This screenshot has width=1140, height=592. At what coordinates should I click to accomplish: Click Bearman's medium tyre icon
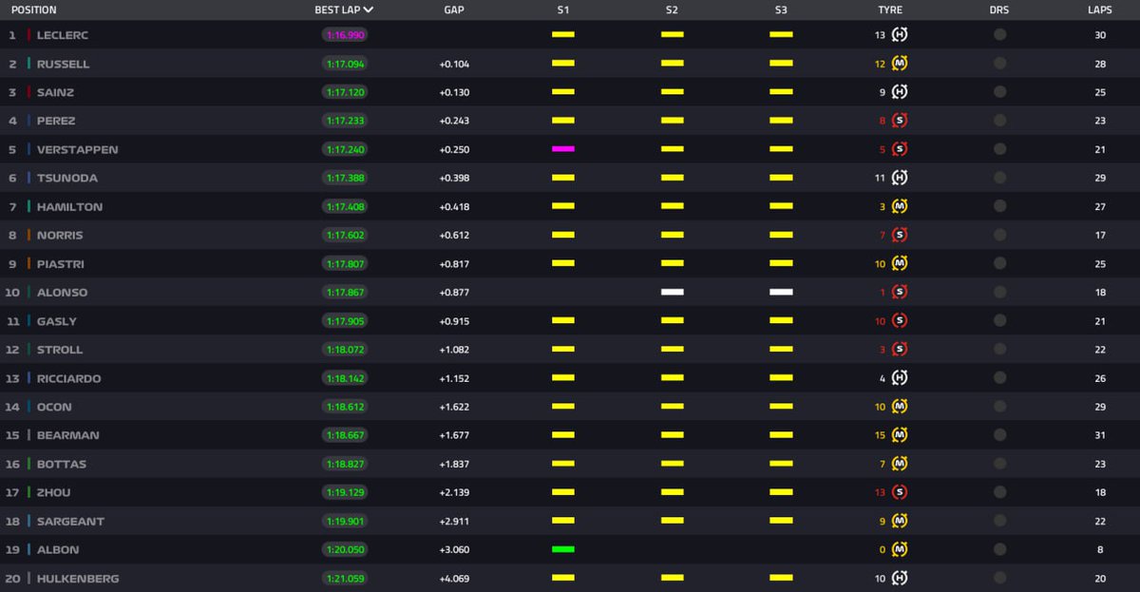[900, 435]
